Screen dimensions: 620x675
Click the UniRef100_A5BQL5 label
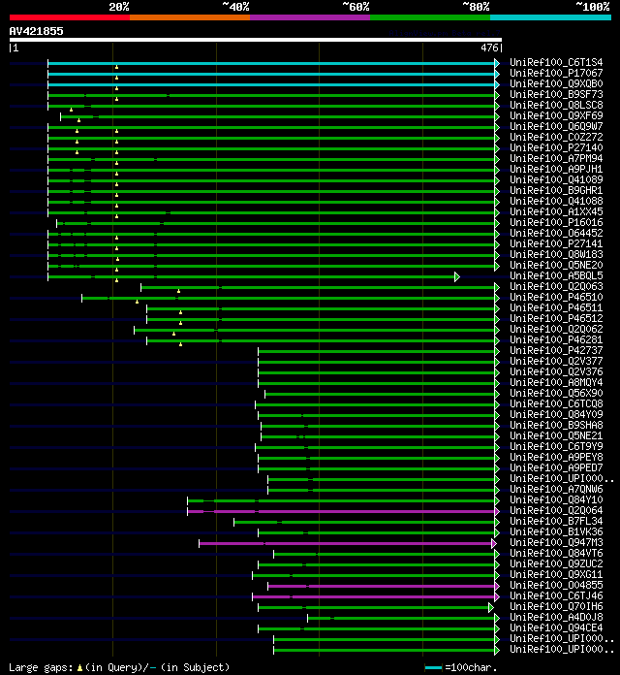point(556,276)
